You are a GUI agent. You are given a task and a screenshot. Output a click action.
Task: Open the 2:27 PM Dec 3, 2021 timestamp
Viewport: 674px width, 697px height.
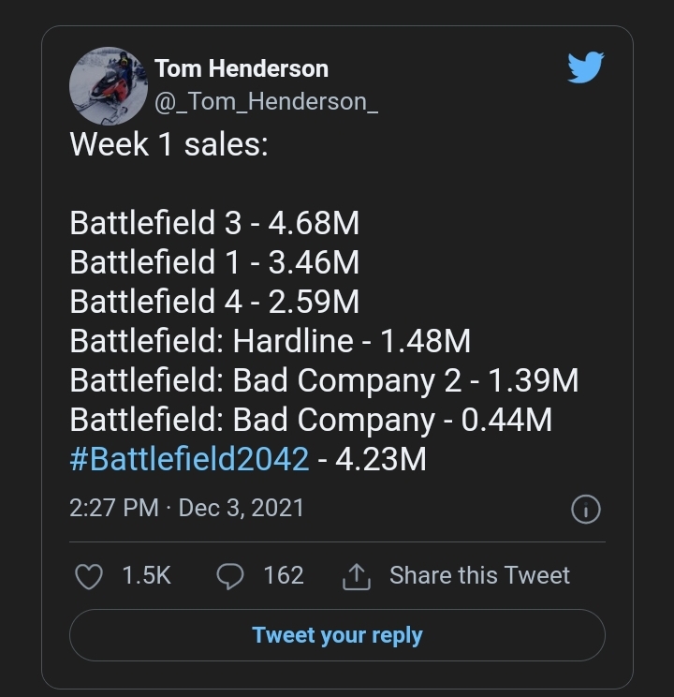[x=186, y=508]
